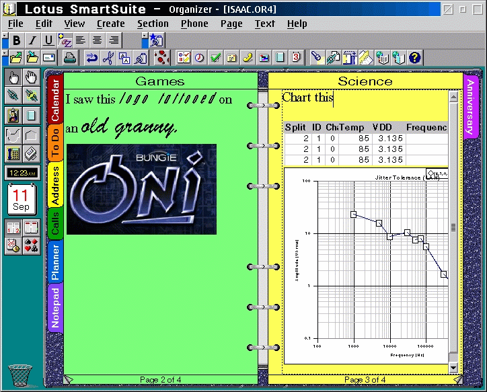Screen dimensions: 487x392
Task: Align text left
Action: (81, 40)
